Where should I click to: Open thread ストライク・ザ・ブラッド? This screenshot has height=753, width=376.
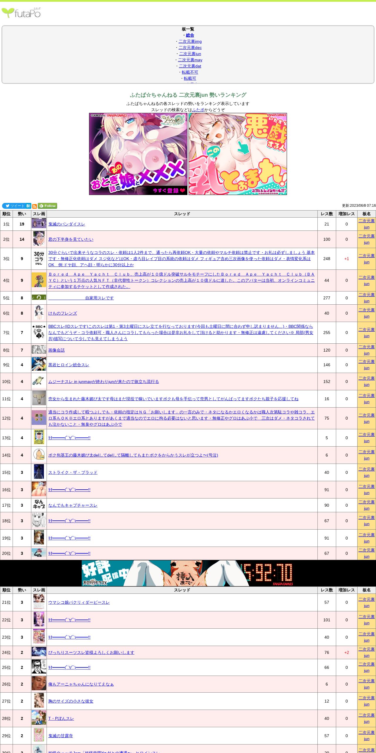pyautogui.click(x=73, y=472)
